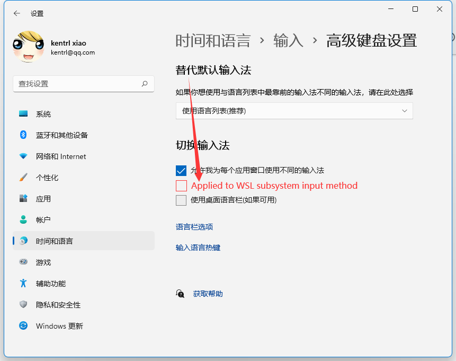Go to 个性化 settings
The image size is (456, 361).
[x=42, y=178]
